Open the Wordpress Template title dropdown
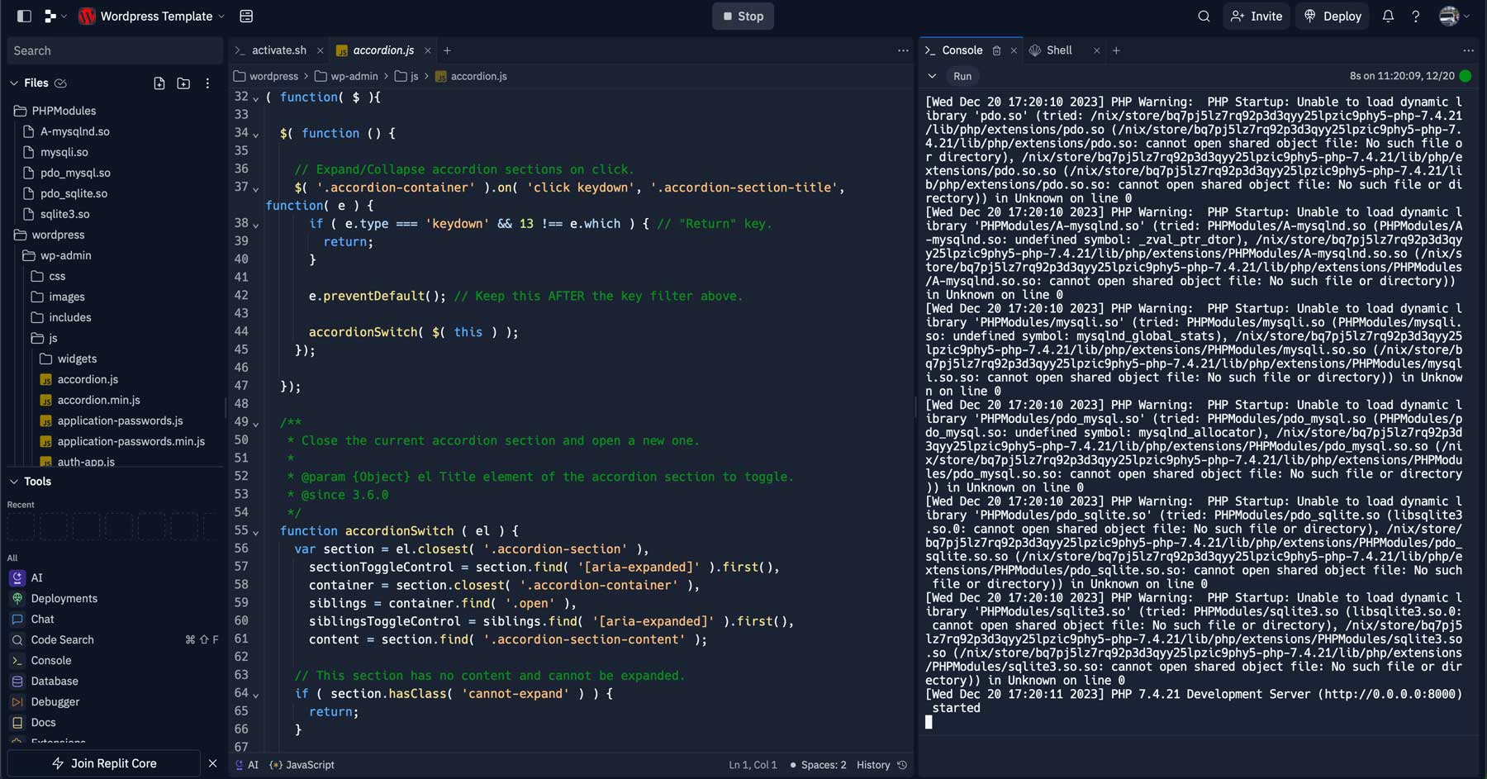 220,16
